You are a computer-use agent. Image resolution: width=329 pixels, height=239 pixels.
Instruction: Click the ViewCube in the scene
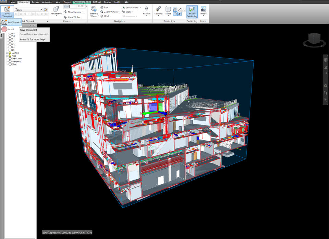314,39
